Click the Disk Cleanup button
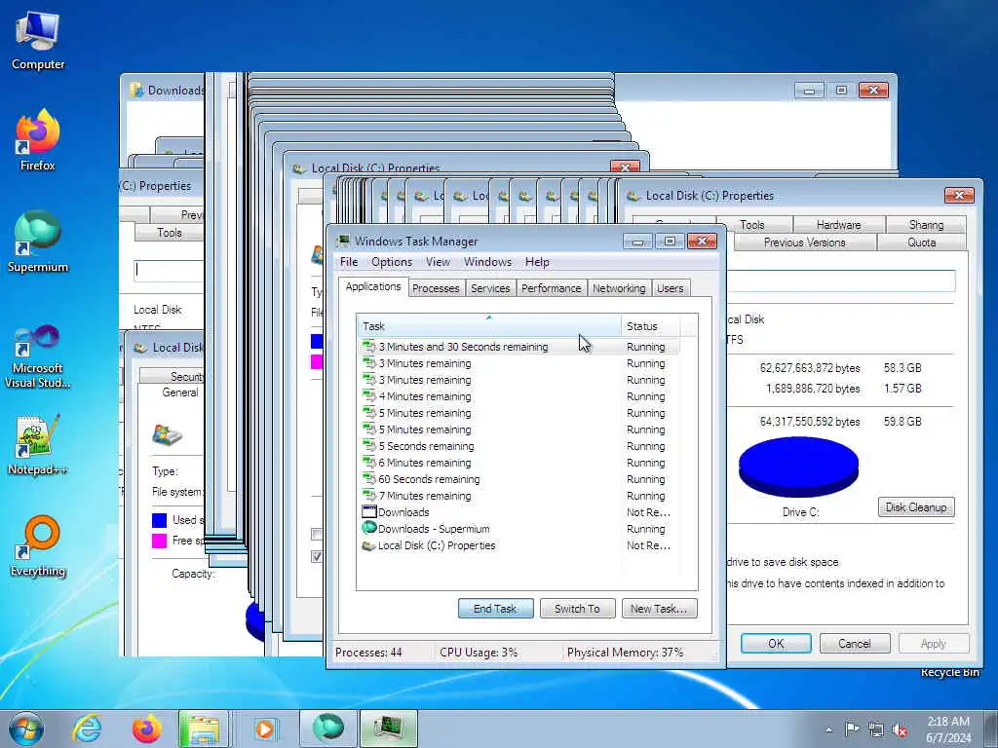The height and width of the screenshot is (748, 998). [x=916, y=506]
